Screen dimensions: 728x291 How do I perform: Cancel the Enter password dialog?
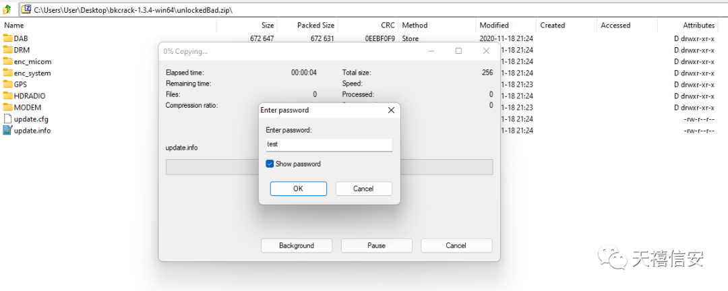point(363,189)
